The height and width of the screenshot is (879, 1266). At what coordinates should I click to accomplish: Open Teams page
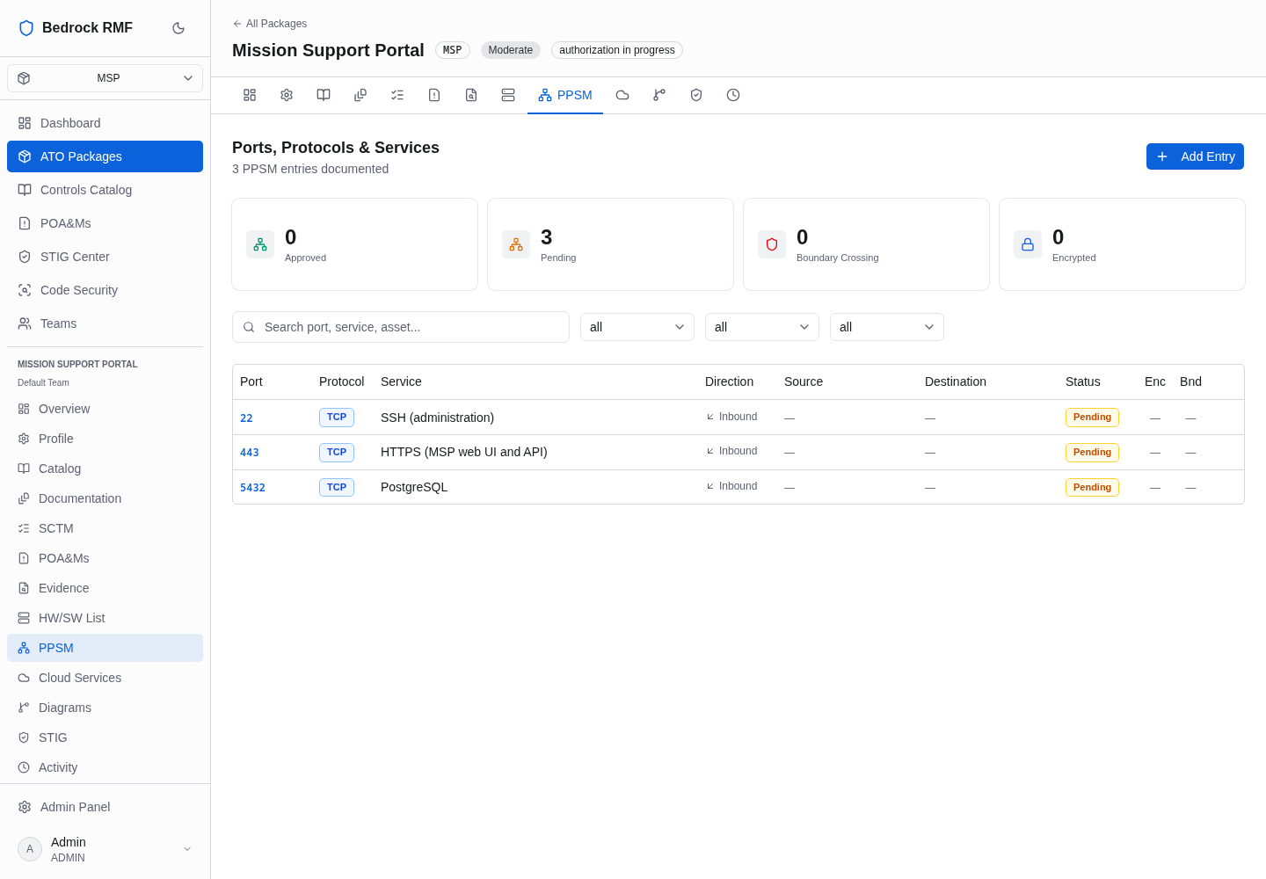click(x=105, y=323)
